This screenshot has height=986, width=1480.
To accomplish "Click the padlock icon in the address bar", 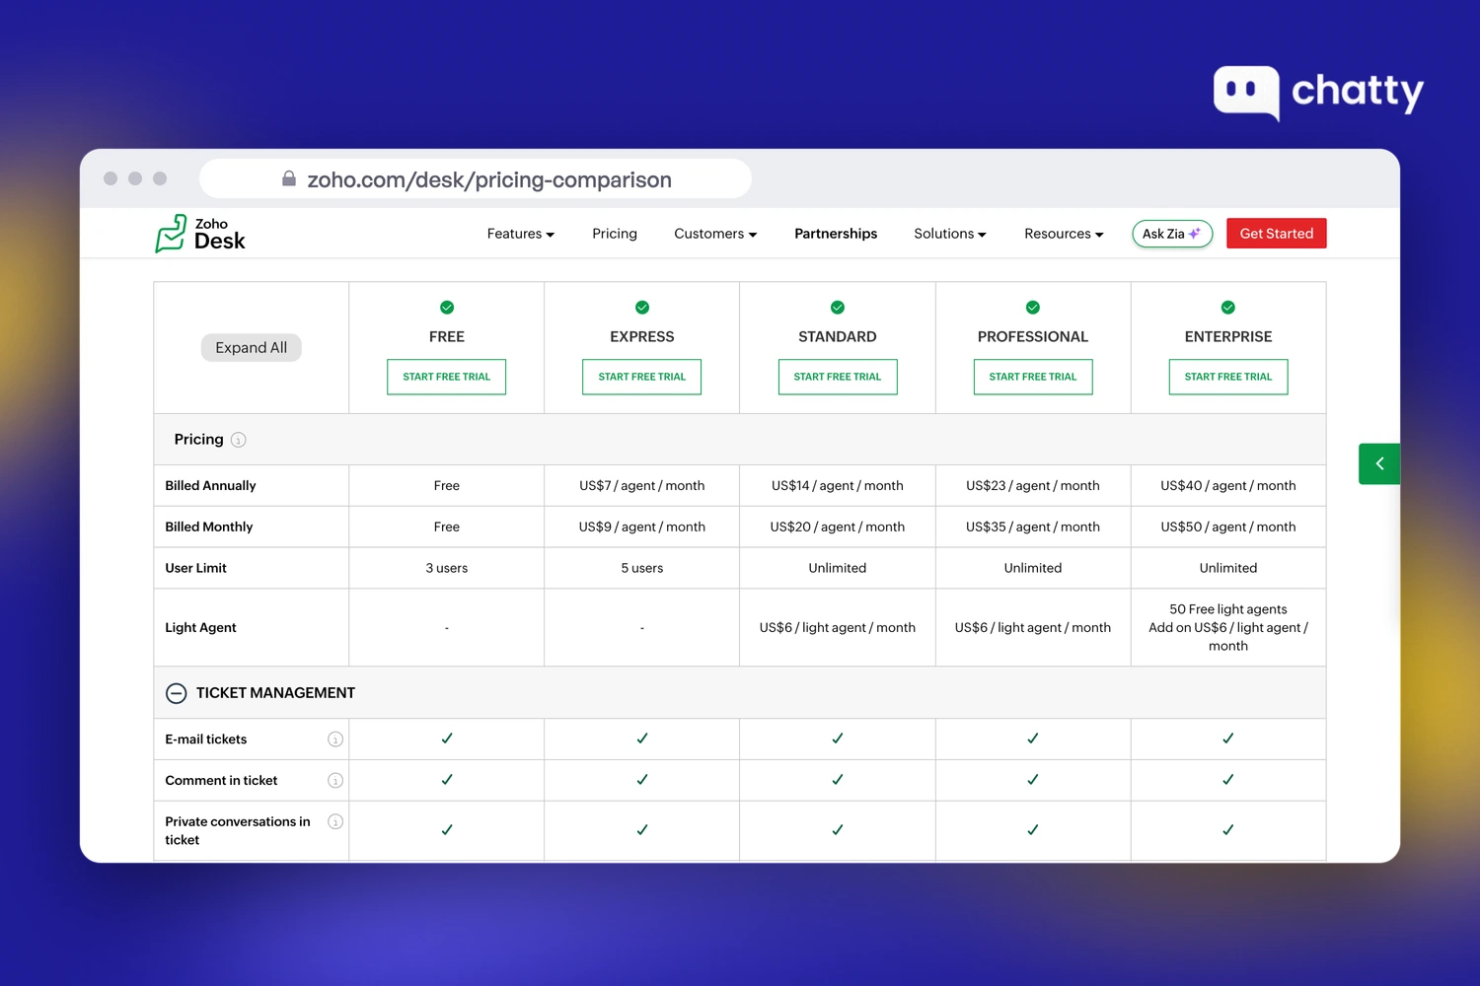I will (289, 178).
